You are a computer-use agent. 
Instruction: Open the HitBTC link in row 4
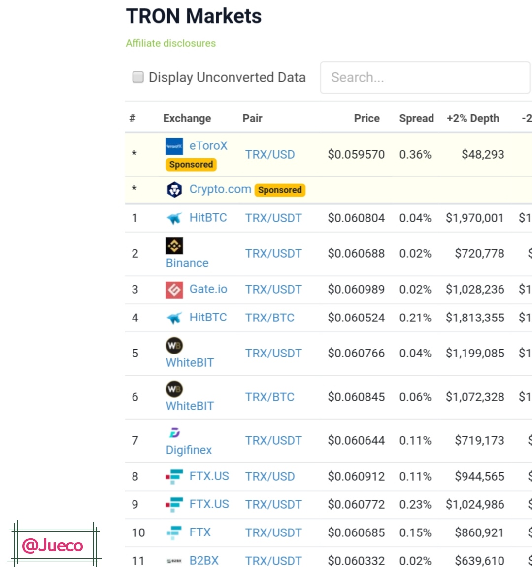click(208, 317)
